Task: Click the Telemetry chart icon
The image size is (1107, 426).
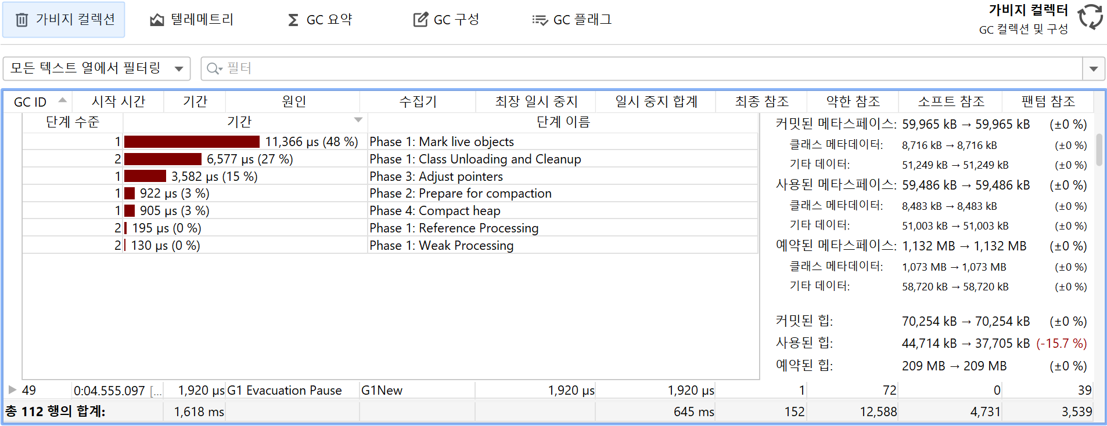Action: 157,20
